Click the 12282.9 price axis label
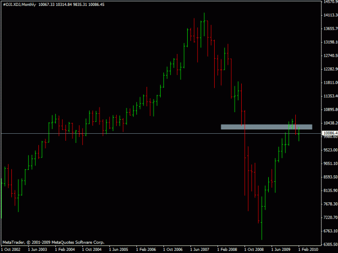 [330, 69]
